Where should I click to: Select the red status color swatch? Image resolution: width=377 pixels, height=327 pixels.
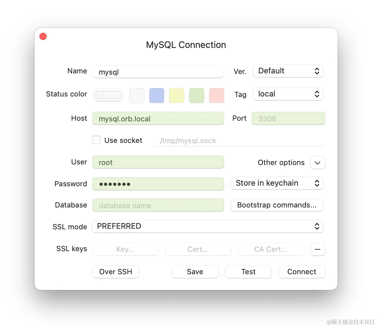(216, 95)
